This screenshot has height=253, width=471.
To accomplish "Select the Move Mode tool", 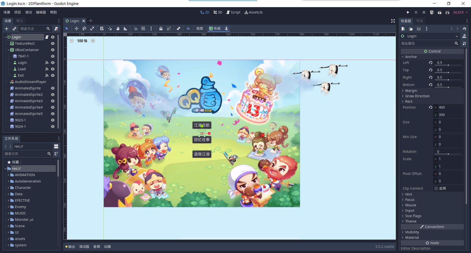I will pos(76,29).
